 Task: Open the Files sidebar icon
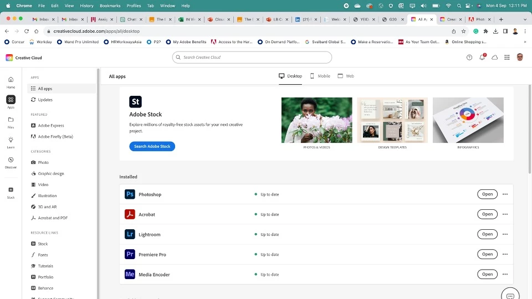[11, 120]
